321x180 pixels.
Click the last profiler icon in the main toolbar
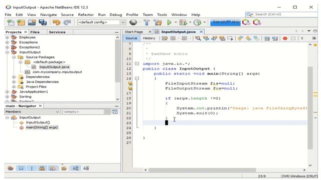[x=257, y=22]
